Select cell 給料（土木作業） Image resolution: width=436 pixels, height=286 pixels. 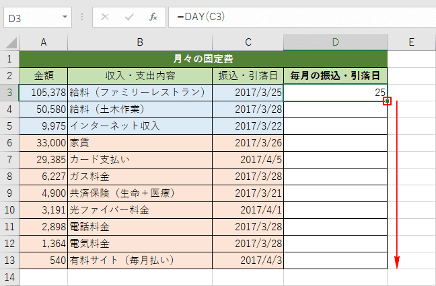(x=140, y=109)
